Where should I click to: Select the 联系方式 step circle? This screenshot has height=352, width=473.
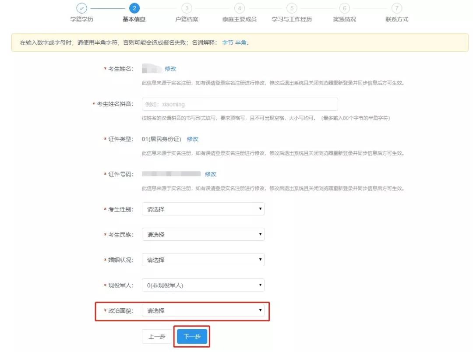click(x=397, y=7)
